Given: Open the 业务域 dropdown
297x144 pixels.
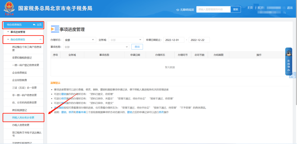Looking at the screenshot, I should coord(126,40).
